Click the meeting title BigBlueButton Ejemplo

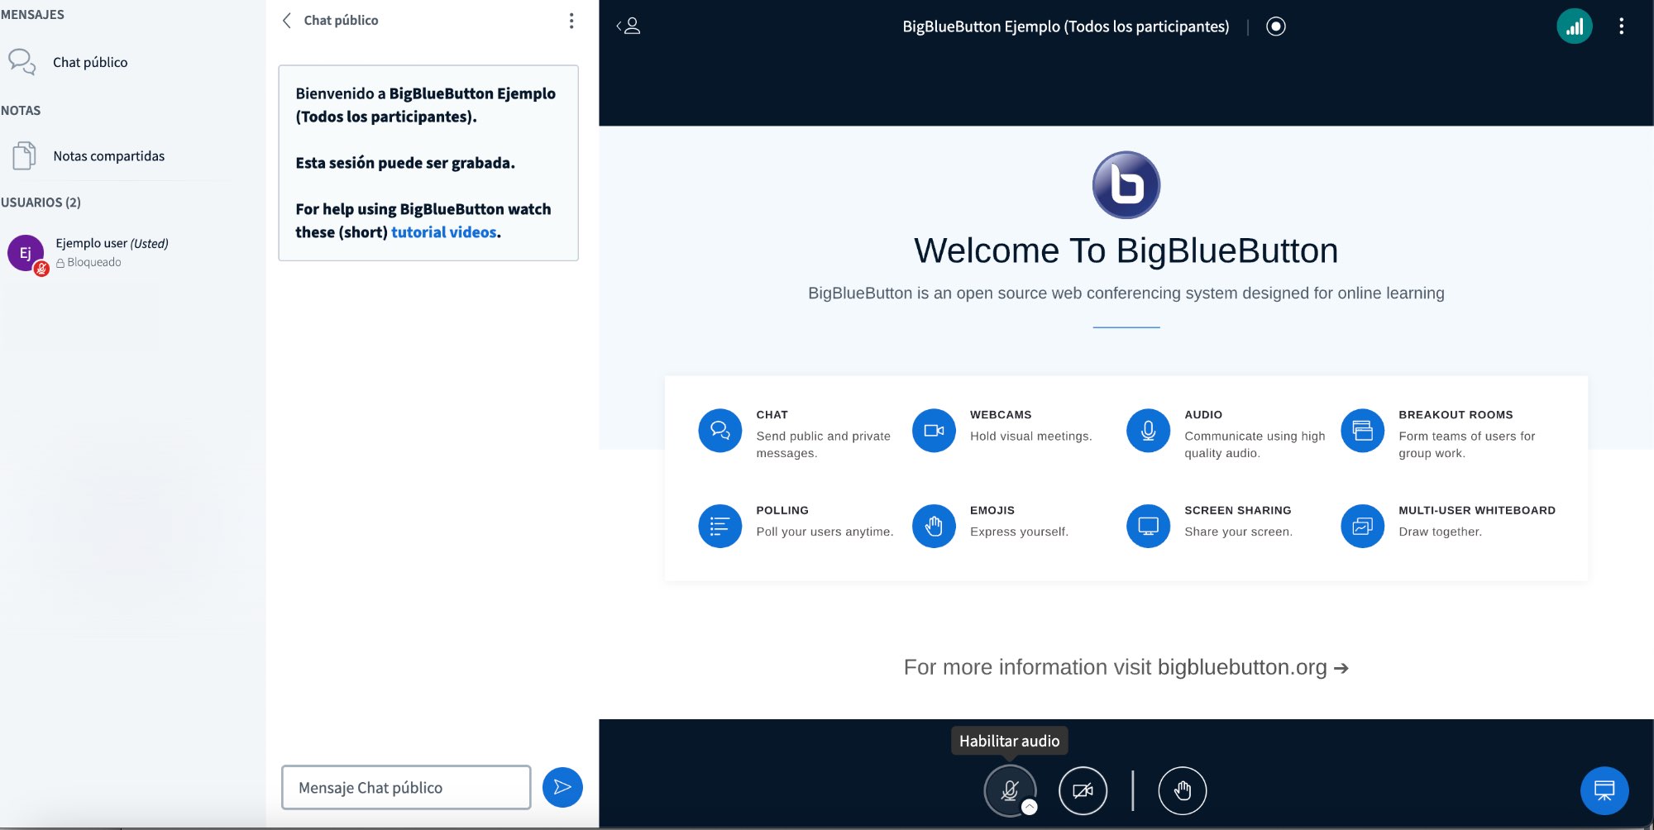point(1065,26)
